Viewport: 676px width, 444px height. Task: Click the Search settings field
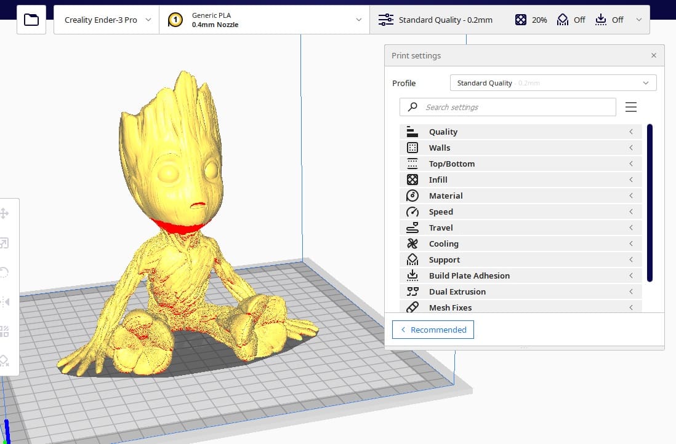coord(507,107)
